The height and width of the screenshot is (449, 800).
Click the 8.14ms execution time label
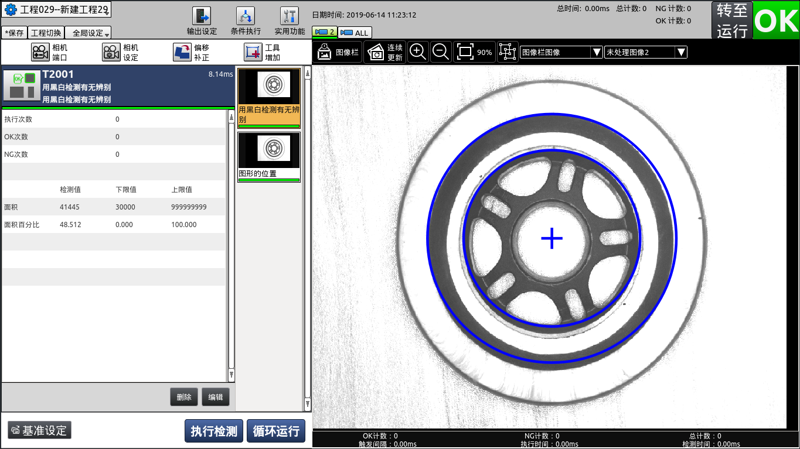(x=220, y=74)
